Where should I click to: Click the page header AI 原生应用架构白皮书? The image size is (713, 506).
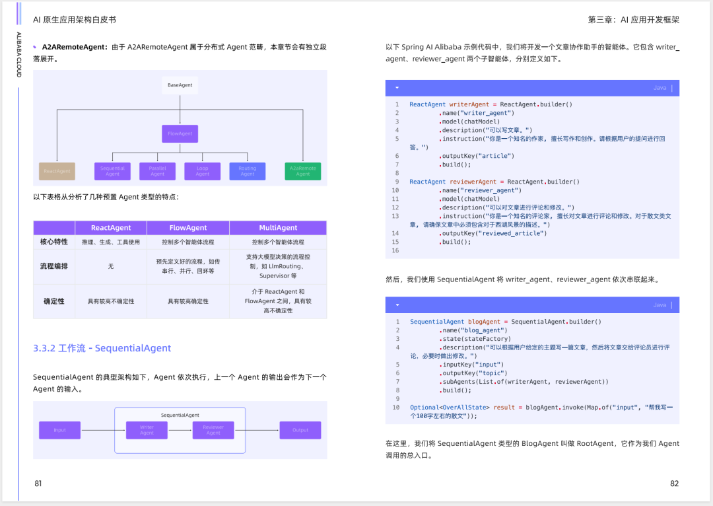(x=75, y=20)
